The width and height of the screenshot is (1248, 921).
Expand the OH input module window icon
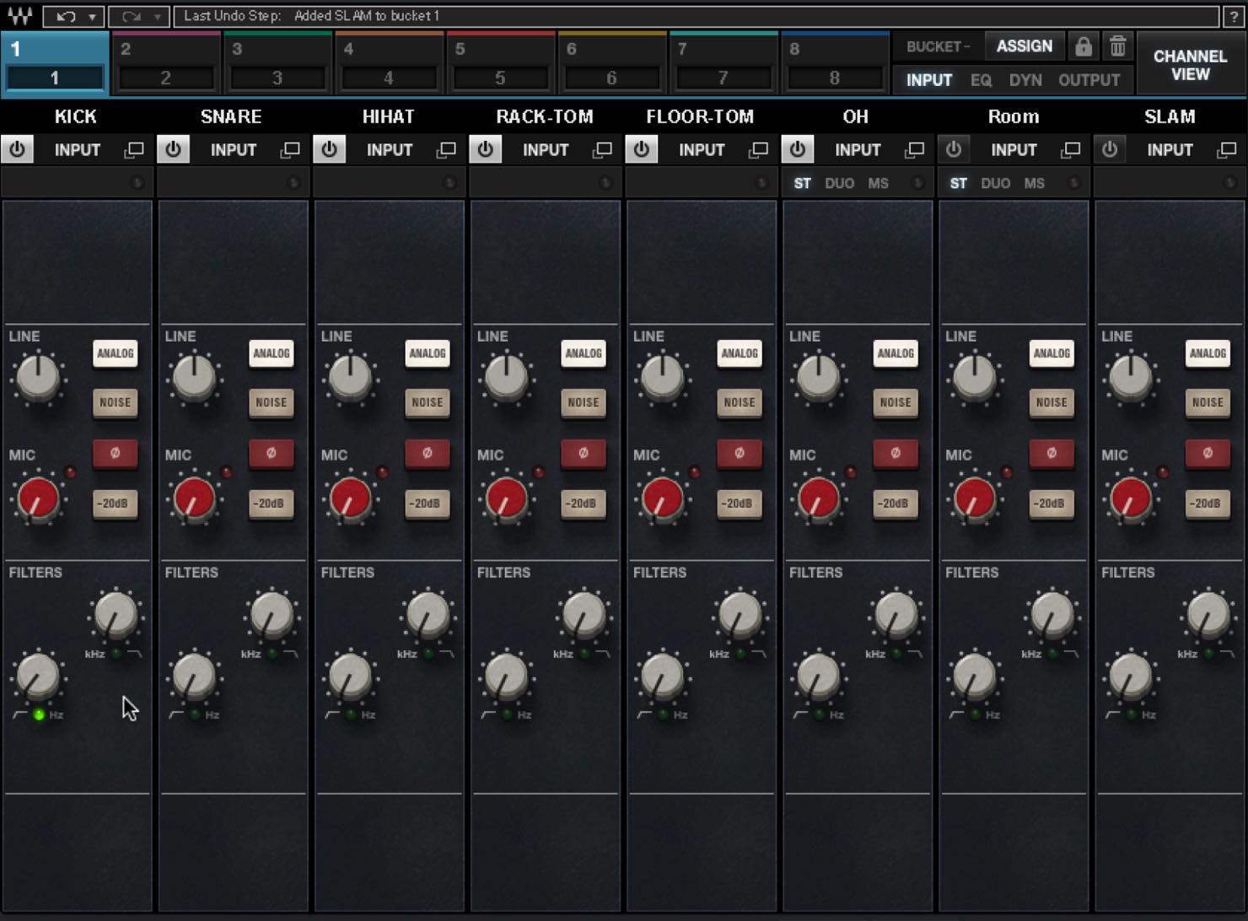tap(914, 150)
